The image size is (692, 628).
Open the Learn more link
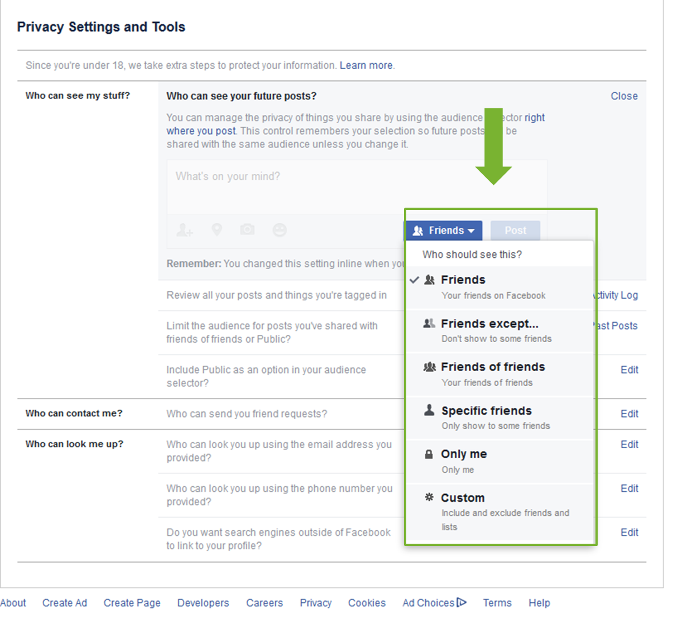pyautogui.click(x=366, y=65)
